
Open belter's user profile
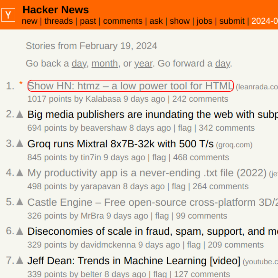tap(91, 274)
